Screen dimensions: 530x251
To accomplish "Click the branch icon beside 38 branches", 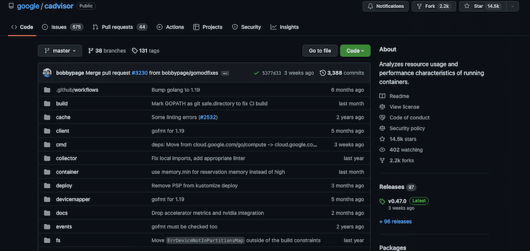I will tap(91, 51).
